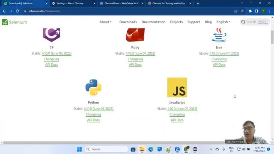Click the microphone icon in the system tray
274x154 pixels.
pos(223,149)
